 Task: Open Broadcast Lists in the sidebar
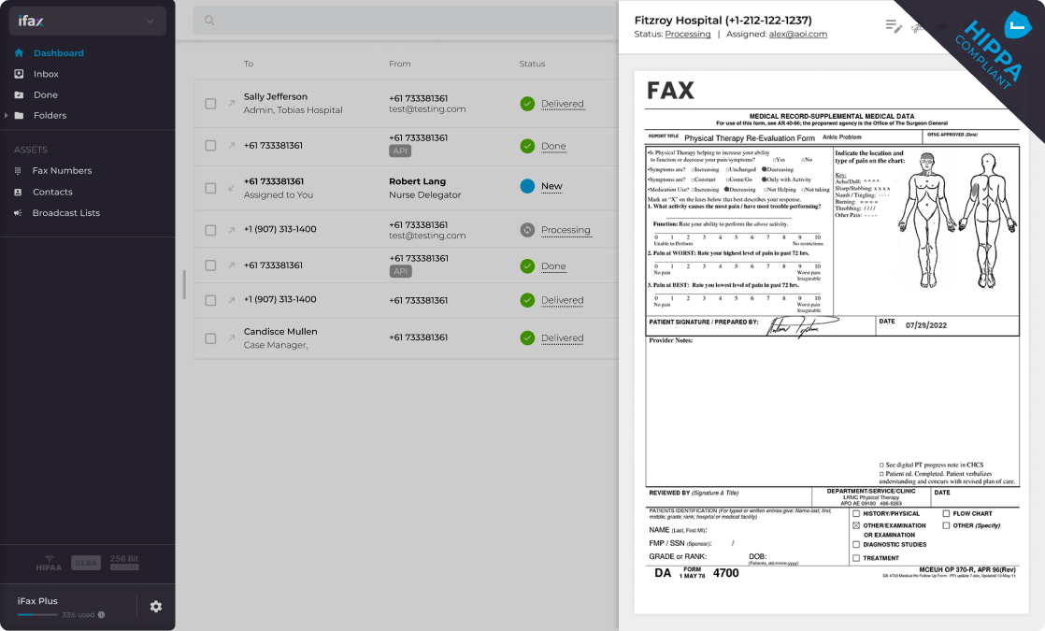point(66,211)
